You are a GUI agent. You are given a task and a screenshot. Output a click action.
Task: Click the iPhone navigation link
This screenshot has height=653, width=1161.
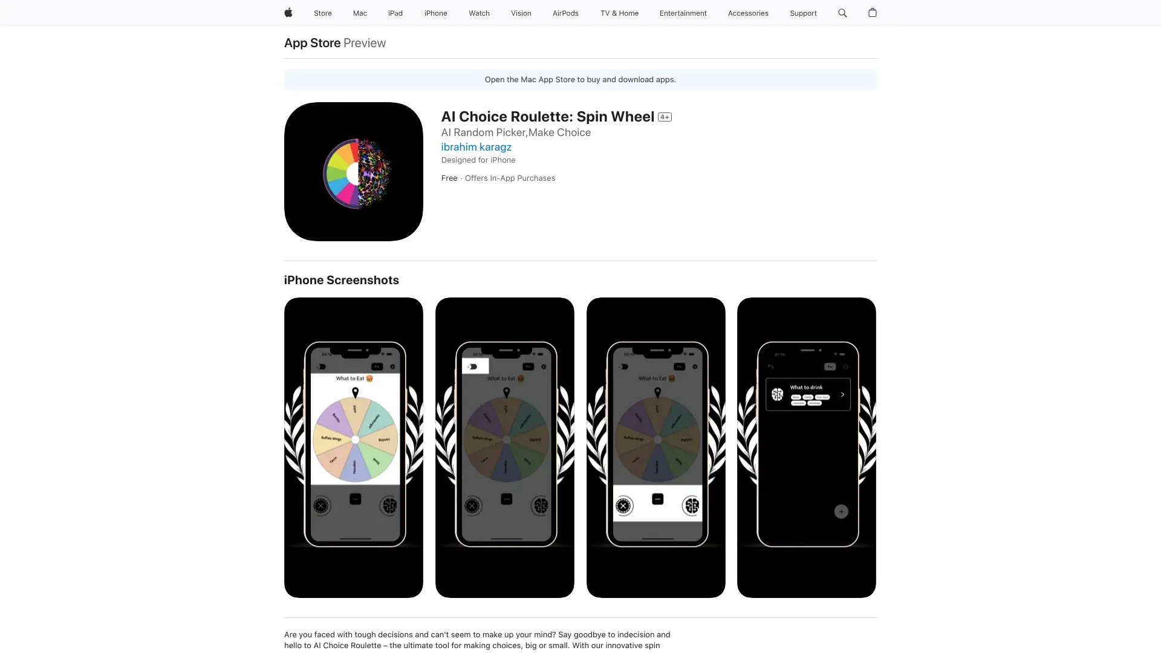tap(436, 13)
